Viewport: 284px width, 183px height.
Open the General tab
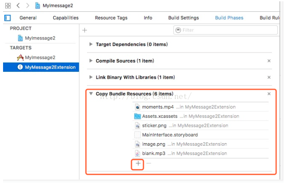(x=28, y=18)
